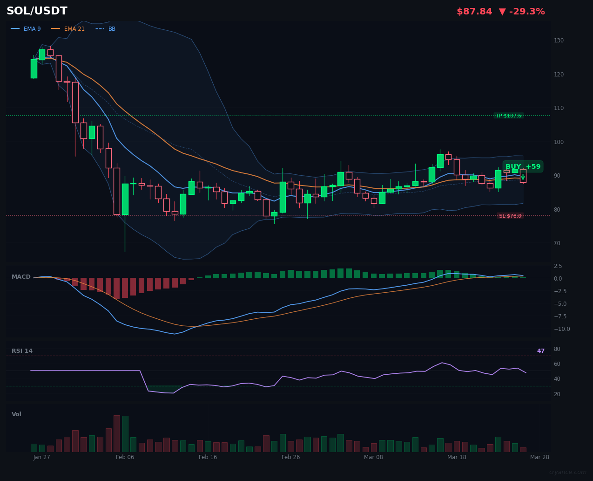The image size is (593, 481).
Task: Select the SOL/USDT symbol title
Action: tap(36, 11)
